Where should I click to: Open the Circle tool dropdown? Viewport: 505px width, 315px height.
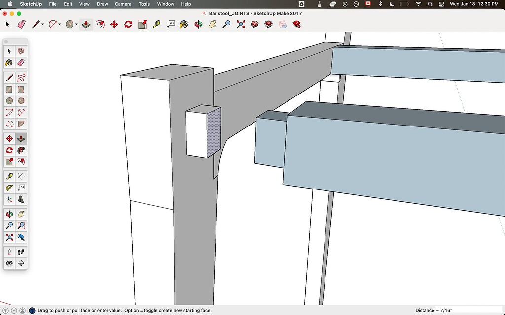point(77,24)
